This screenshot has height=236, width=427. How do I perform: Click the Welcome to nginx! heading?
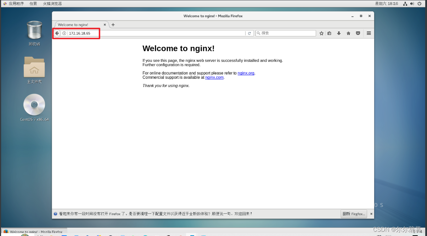point(179,48)
